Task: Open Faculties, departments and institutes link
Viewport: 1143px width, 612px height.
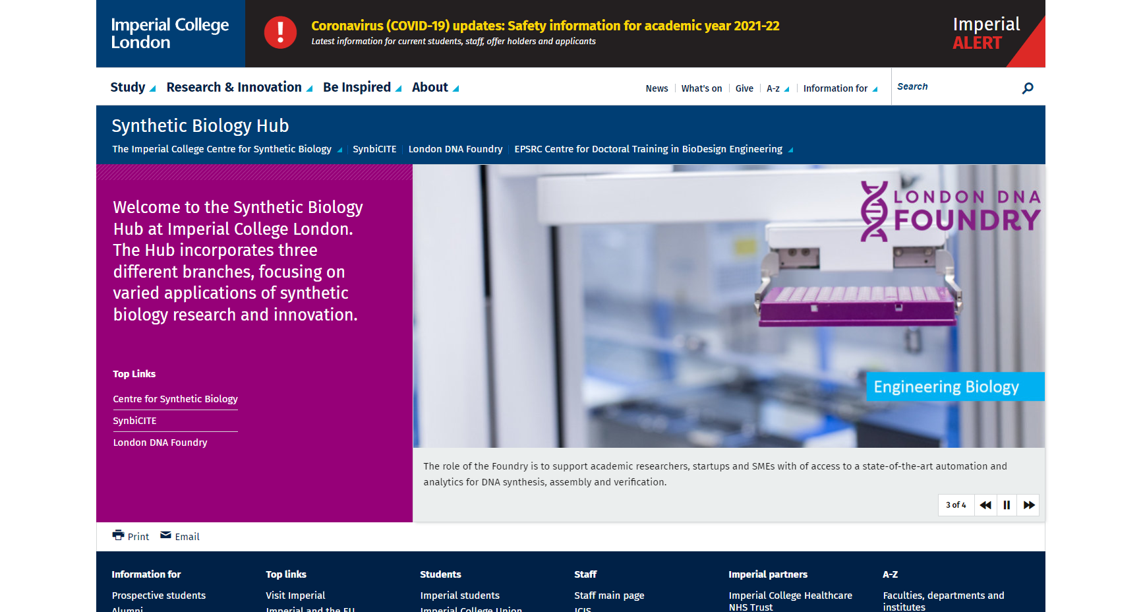Action: coord(944,601)
